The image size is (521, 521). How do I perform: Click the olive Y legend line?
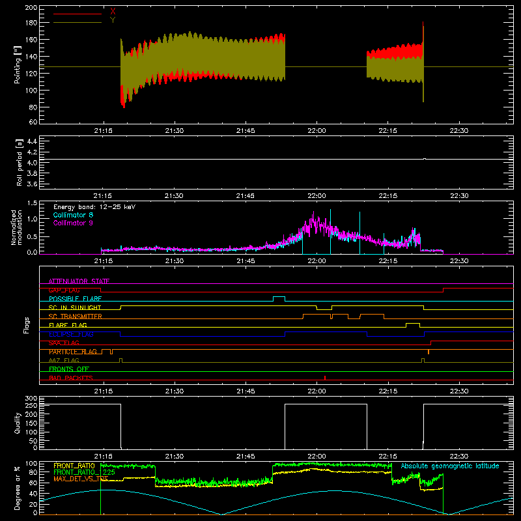(77, 22)
